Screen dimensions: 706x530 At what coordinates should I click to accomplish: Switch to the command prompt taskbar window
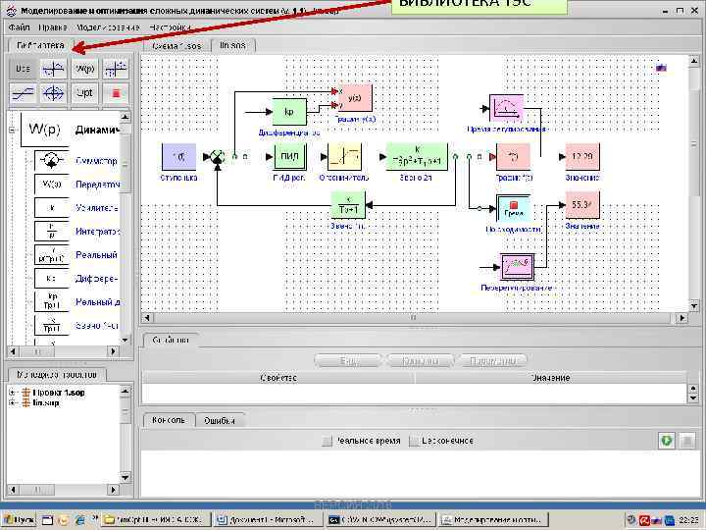point(380,520)
